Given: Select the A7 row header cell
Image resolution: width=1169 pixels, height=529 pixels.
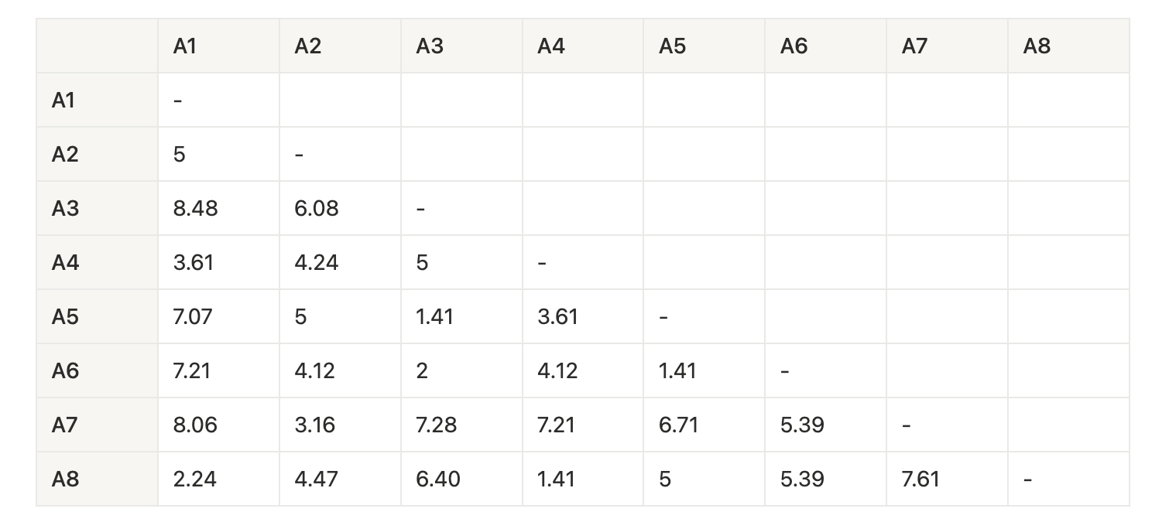Looking at the screenshot, I should [66, 425].
